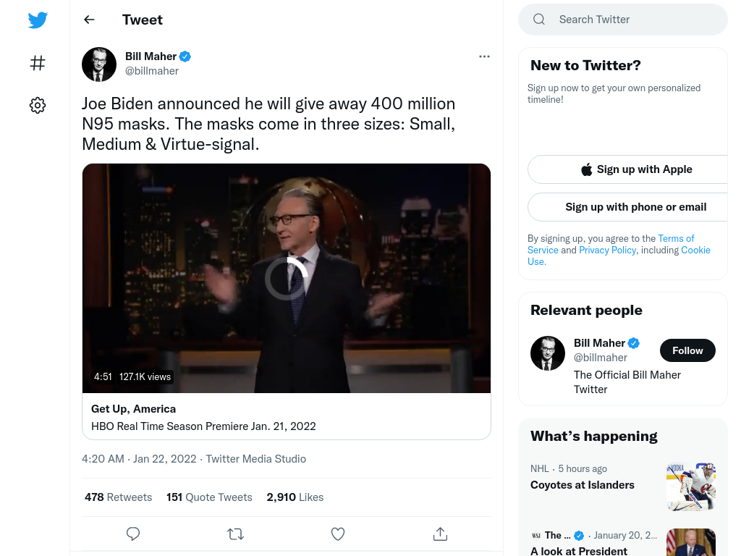Open the Settings gear in the sidebar
741x556 pixels.
tap(38, 105)
